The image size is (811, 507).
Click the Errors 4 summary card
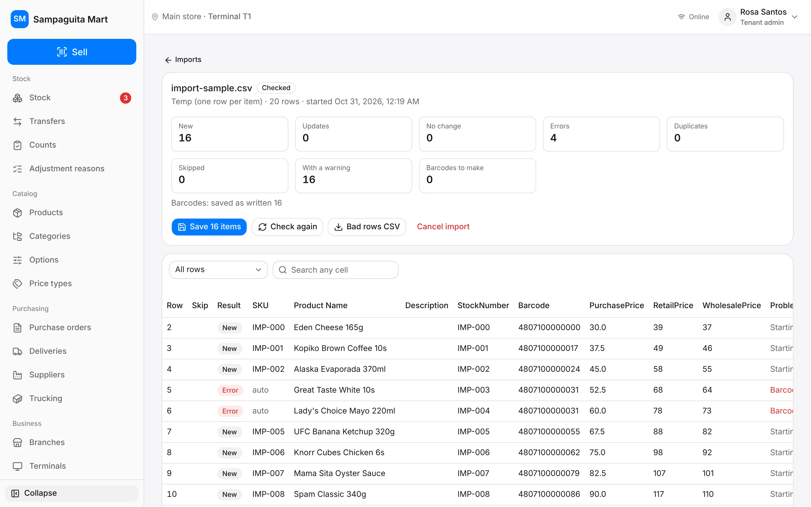[x=601, y=134]
